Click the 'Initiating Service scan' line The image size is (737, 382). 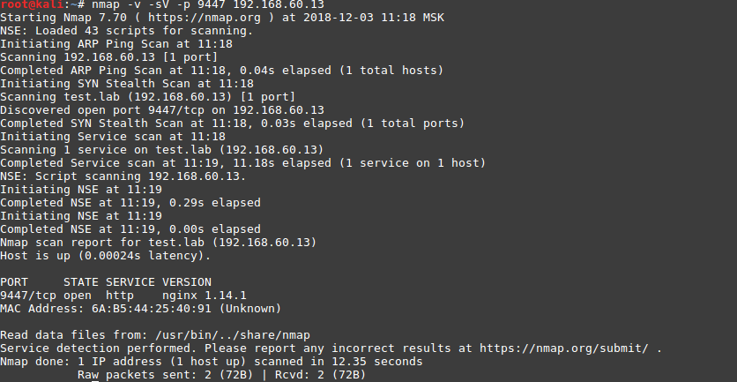pyautogui.click(x=113, y=136)
